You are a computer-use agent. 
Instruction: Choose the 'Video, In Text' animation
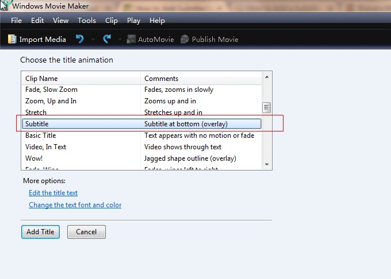(x=45, y=147)
